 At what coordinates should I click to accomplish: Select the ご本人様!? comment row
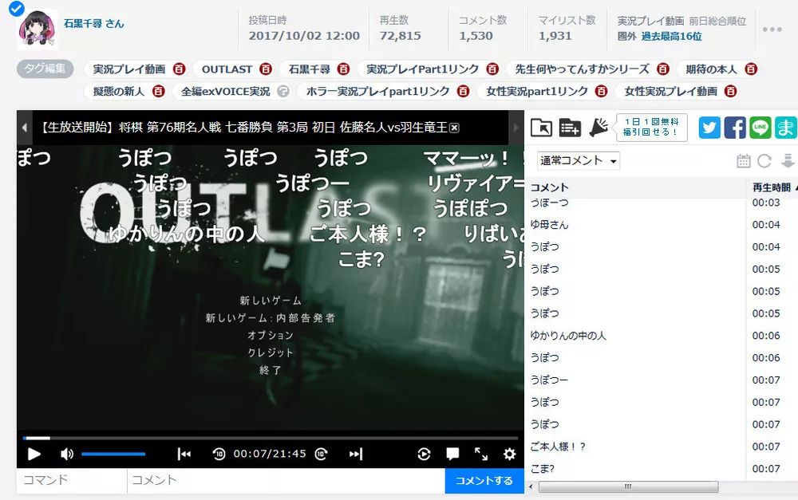click(x=661, y=447)
